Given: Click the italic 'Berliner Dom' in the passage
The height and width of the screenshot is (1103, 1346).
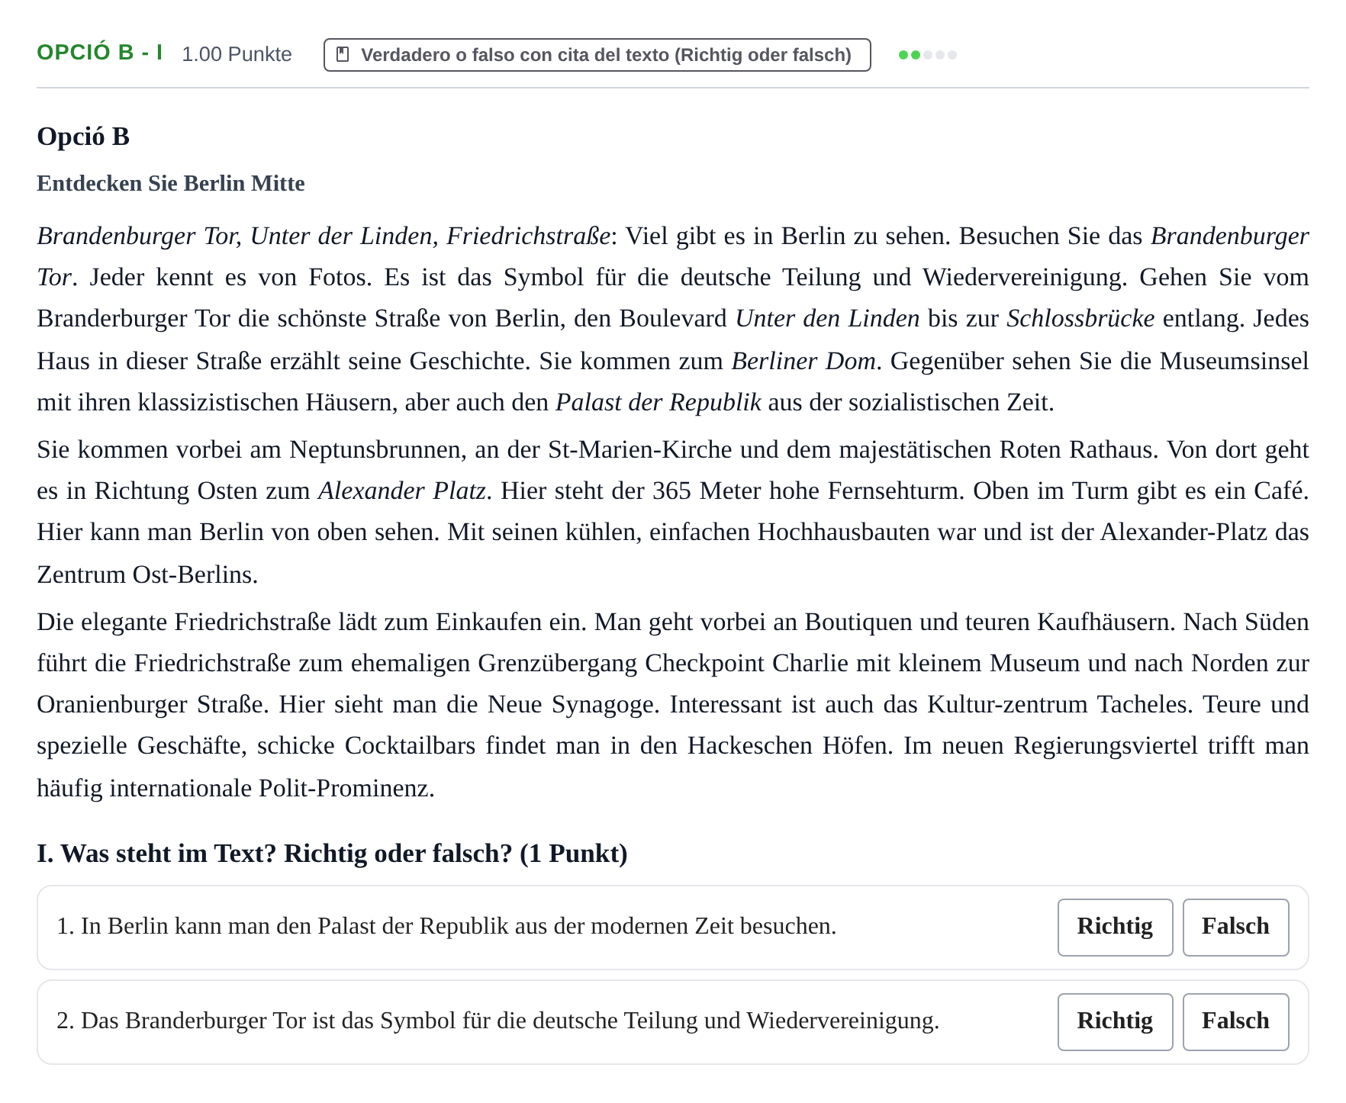Looking at the screenshot, I should pos(803,361).
